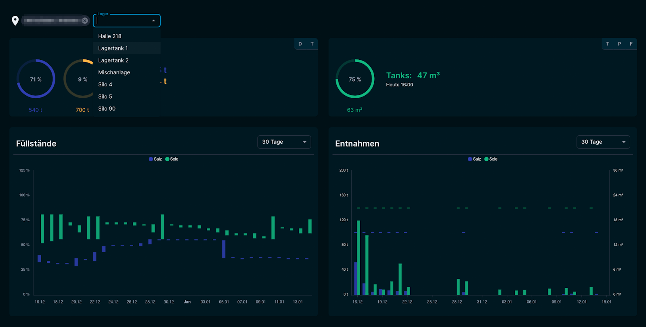Click the Heute 16:00 timestamp
The height and width of the screenshot is (327, 646).
[399, 85]
